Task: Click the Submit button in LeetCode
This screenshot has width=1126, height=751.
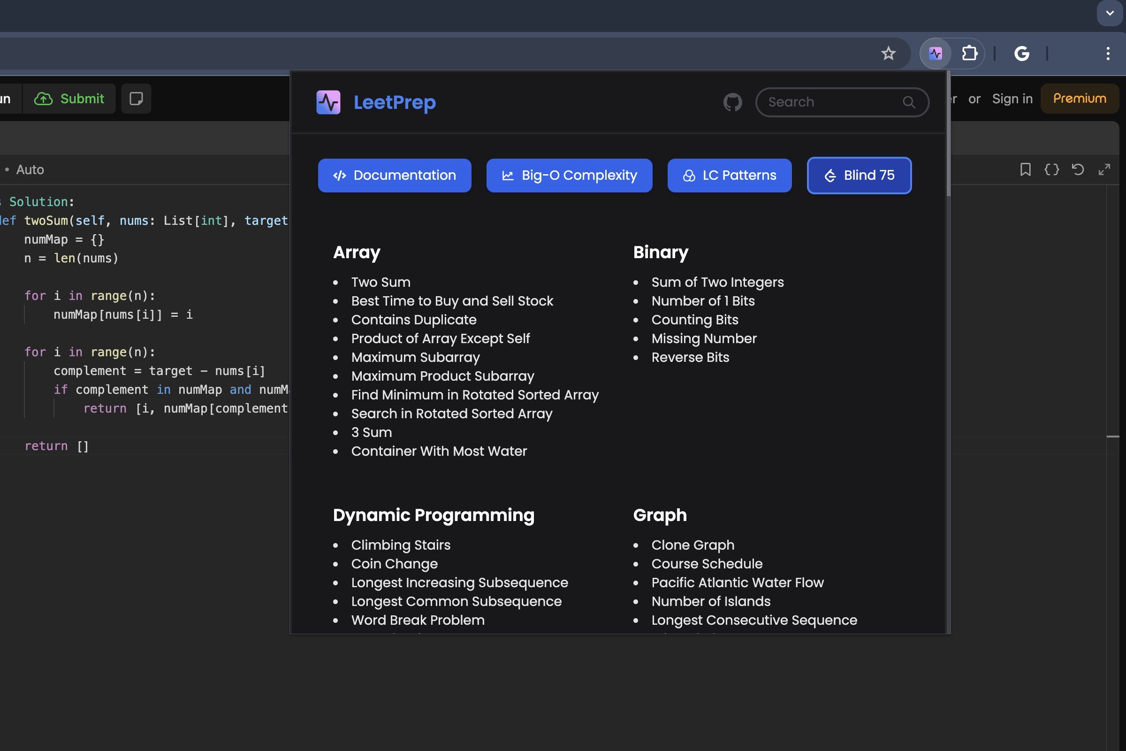Action: click(x=69, y=99)
